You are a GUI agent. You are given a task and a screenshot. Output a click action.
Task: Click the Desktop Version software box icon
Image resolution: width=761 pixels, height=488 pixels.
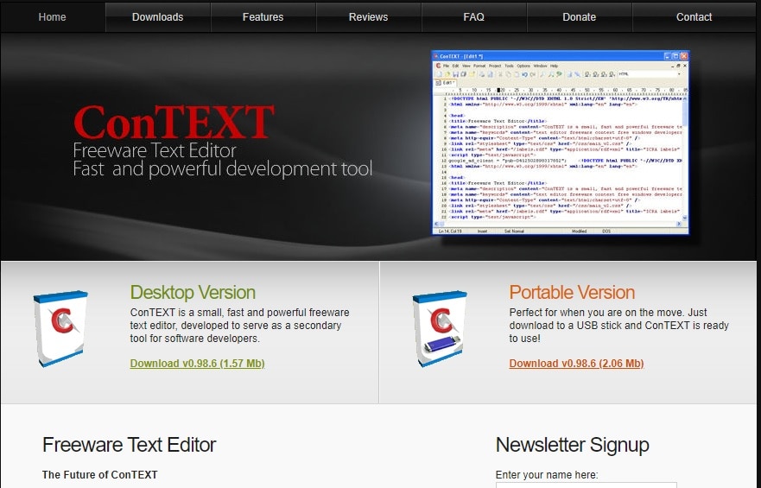[x=60, y=328]
